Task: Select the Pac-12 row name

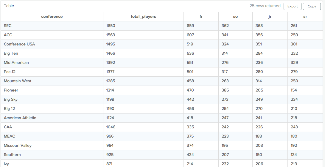Action: [x=10, y=72]
